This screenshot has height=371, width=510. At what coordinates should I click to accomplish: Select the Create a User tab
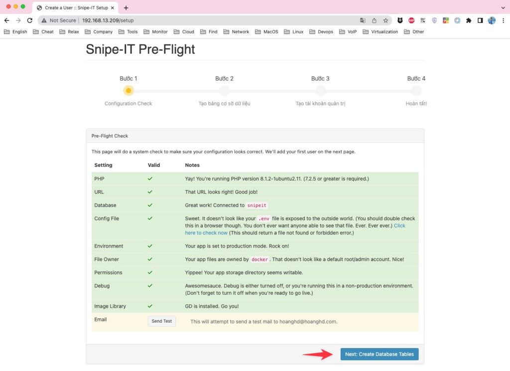tap(76, 8)
